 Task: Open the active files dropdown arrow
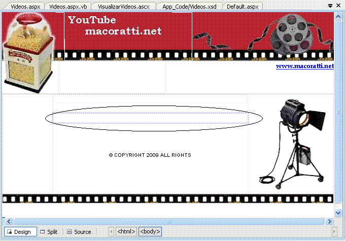point(330,6)
